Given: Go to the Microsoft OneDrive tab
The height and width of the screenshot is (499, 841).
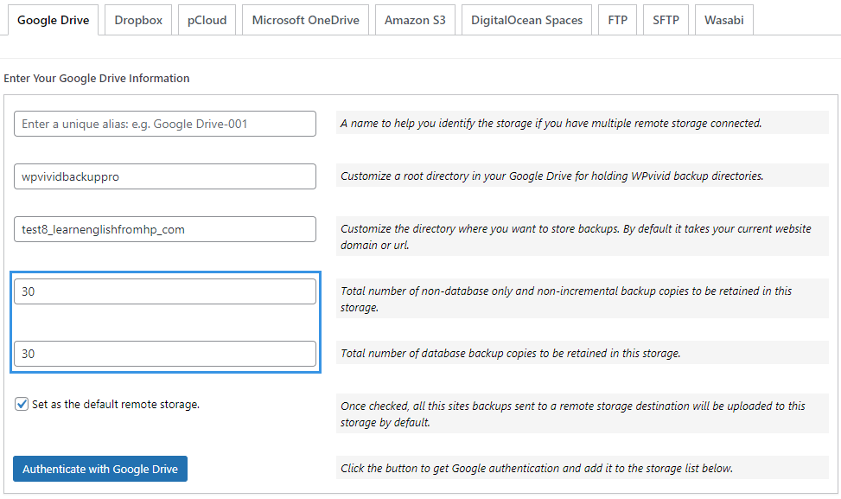Looking at the screenshot, I should point(306,21).
